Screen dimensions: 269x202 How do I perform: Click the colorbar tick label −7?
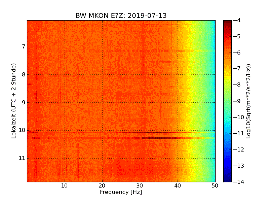237,69
